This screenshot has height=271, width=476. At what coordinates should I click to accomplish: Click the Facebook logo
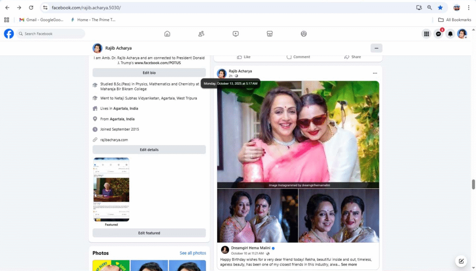tap(9, 33)
